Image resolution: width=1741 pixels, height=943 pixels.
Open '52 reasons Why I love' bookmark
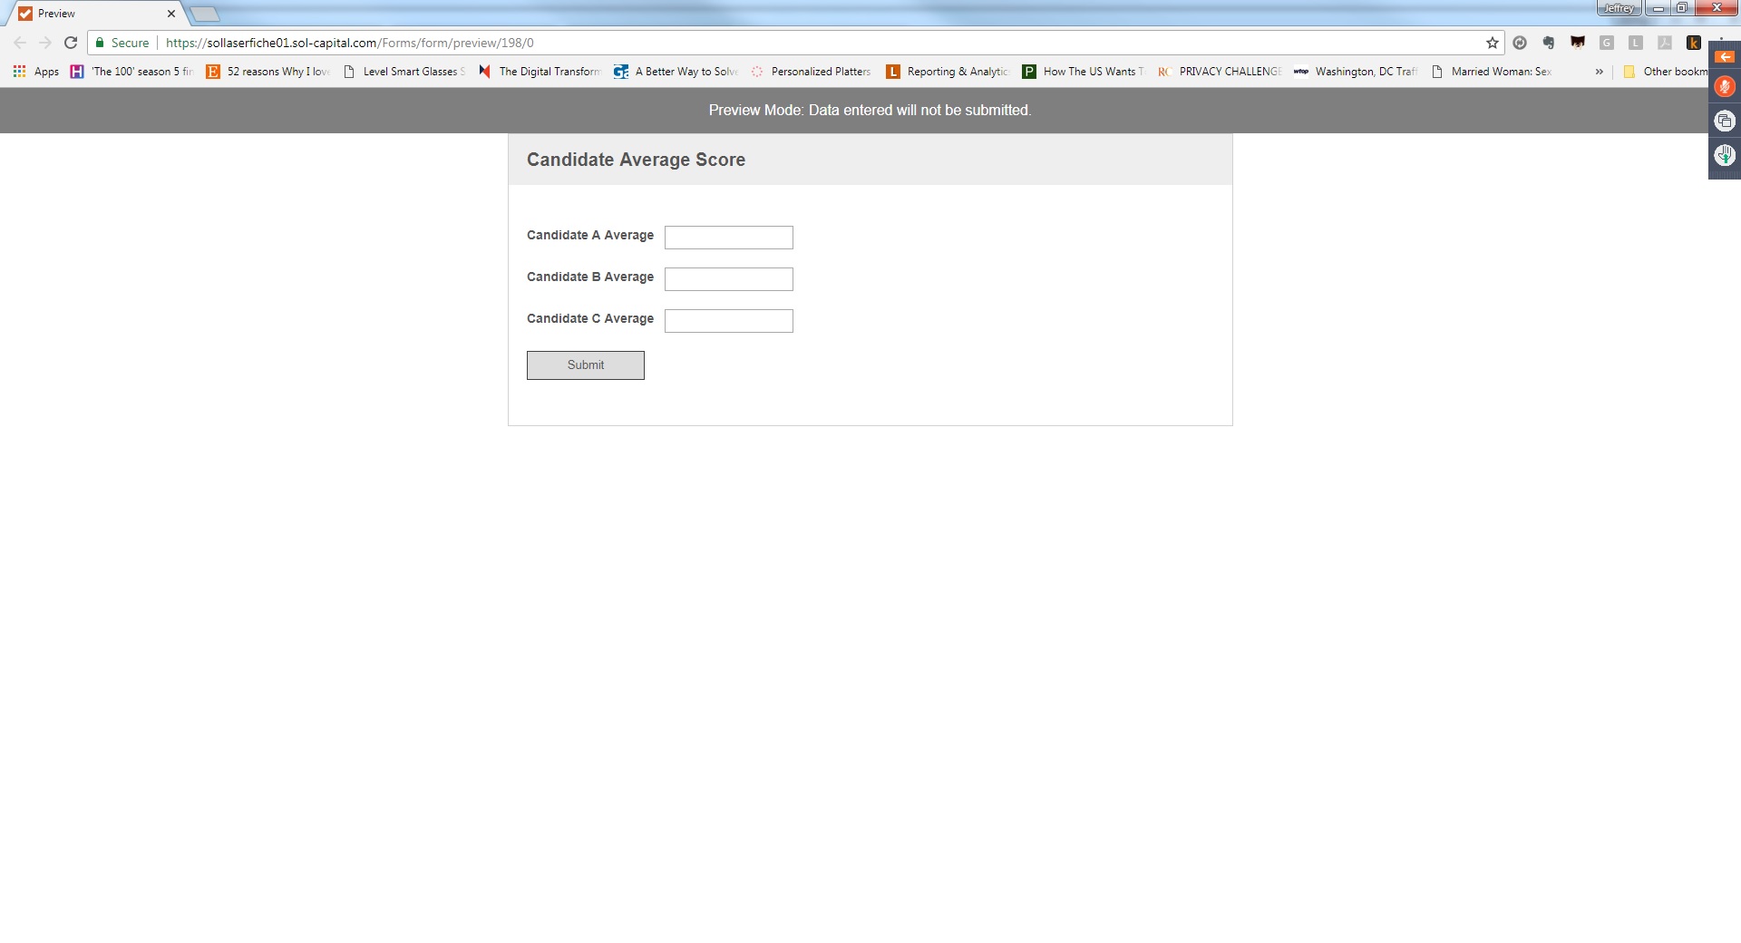268,72
